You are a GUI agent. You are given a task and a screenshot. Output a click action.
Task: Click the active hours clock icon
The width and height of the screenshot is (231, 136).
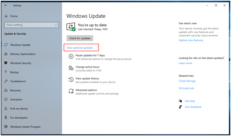[71, 68]
